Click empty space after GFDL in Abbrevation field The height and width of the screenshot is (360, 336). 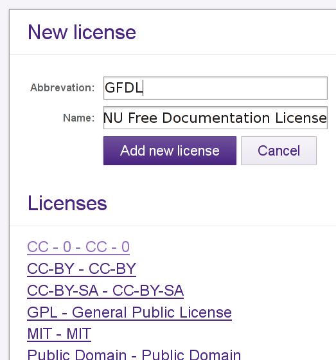pos(234,88)
